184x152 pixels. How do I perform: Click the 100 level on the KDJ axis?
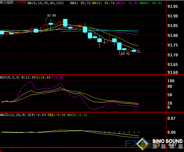(x=171, y=81)
